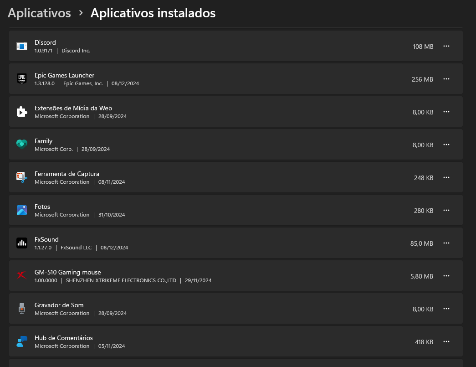Click the GM-510 Gaming mouse icon
This screenshot has height=367, width=476.
(x=22, y=275)
